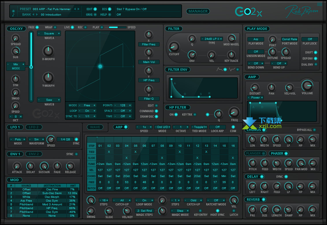
Task: Click the FILTER ENV section button
Action: pyautogui.click(x=177, y=69)
